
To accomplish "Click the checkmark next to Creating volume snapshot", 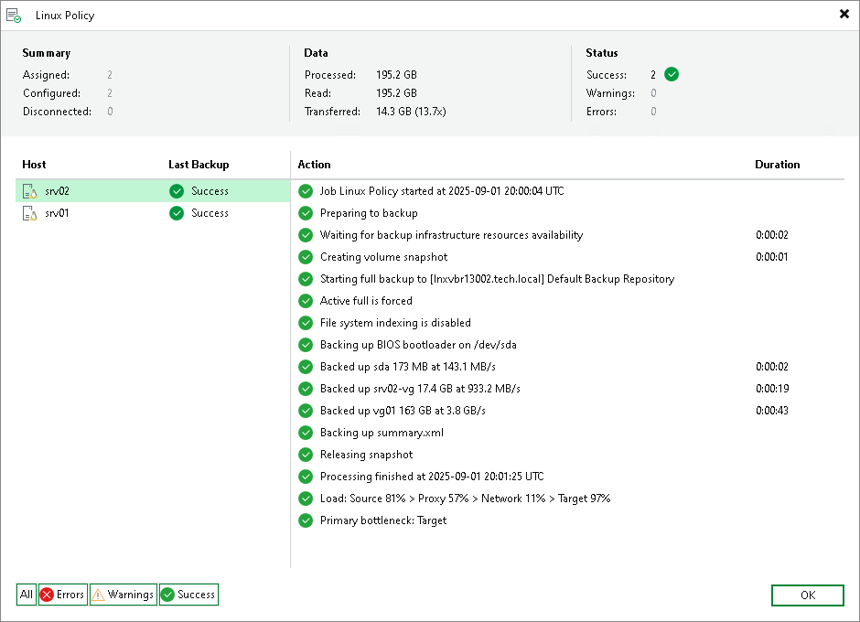I will [x=306, y=257].
